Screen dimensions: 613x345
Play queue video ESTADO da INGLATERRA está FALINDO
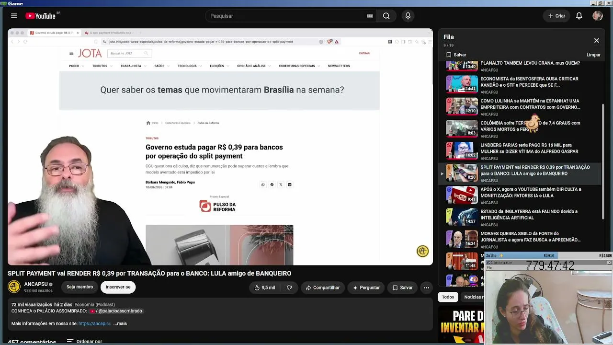click(x=521, y=217)
